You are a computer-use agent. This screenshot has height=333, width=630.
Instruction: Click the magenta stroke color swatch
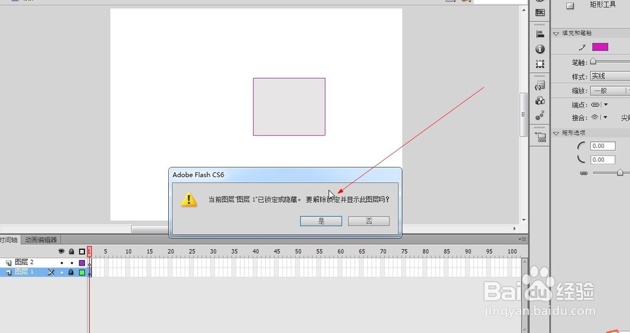[x=600, y=47]
